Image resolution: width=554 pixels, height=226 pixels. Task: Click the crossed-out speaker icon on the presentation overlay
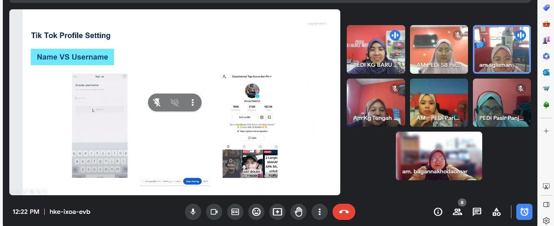pyautogui.click(x=175, y=102)
